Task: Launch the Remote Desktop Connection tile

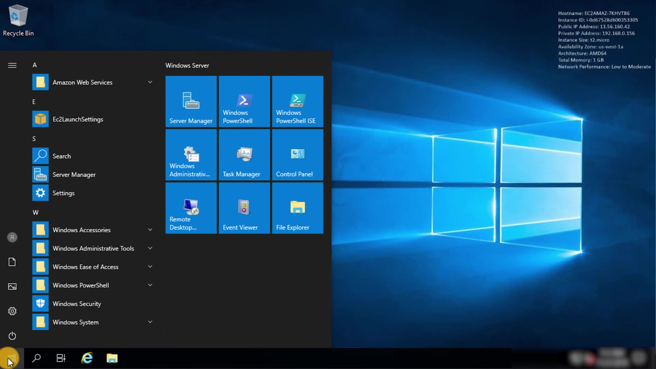Action: click(191, 208)
